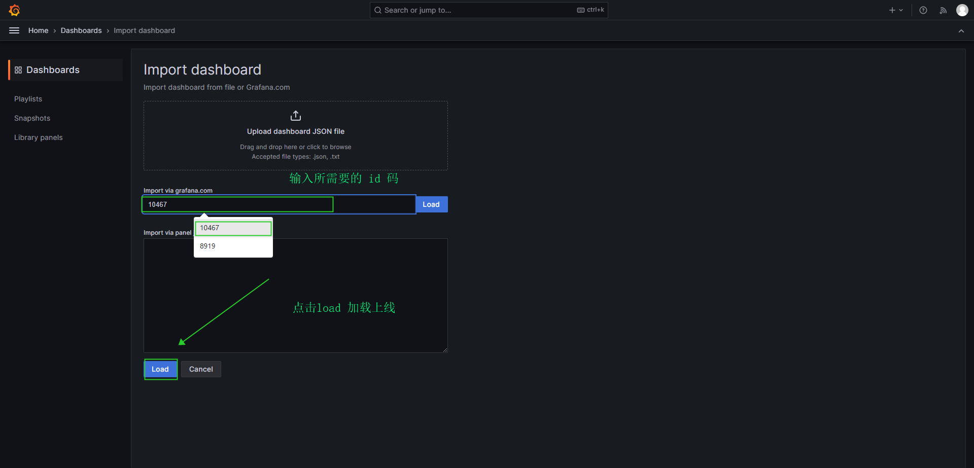This screenshot has width=974, height=468.
Task: Open the user profile avatar
Action: coord(962,10)
